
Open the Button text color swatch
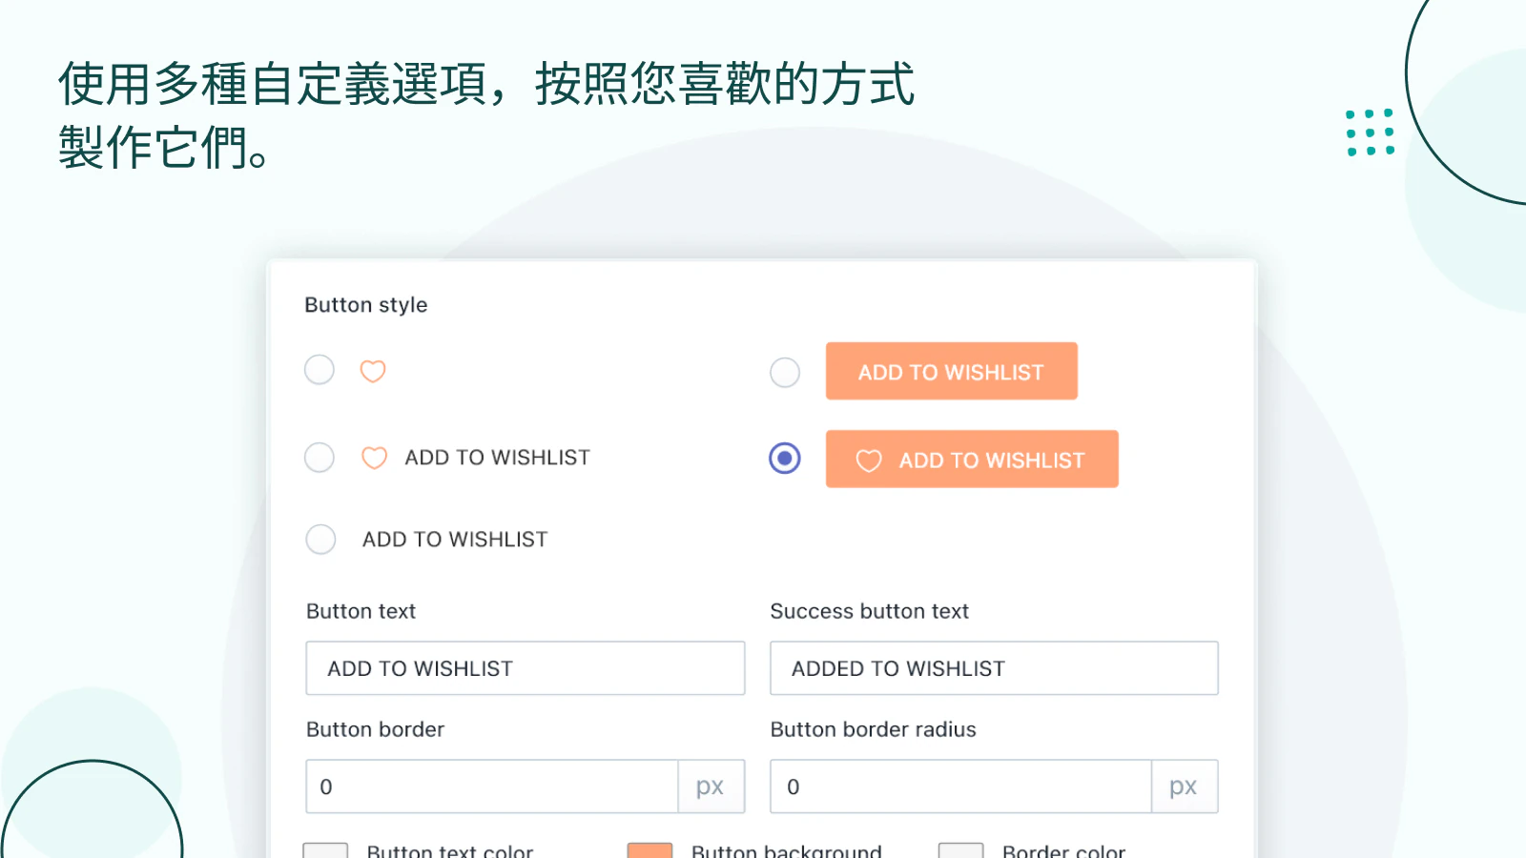(325, 850)
